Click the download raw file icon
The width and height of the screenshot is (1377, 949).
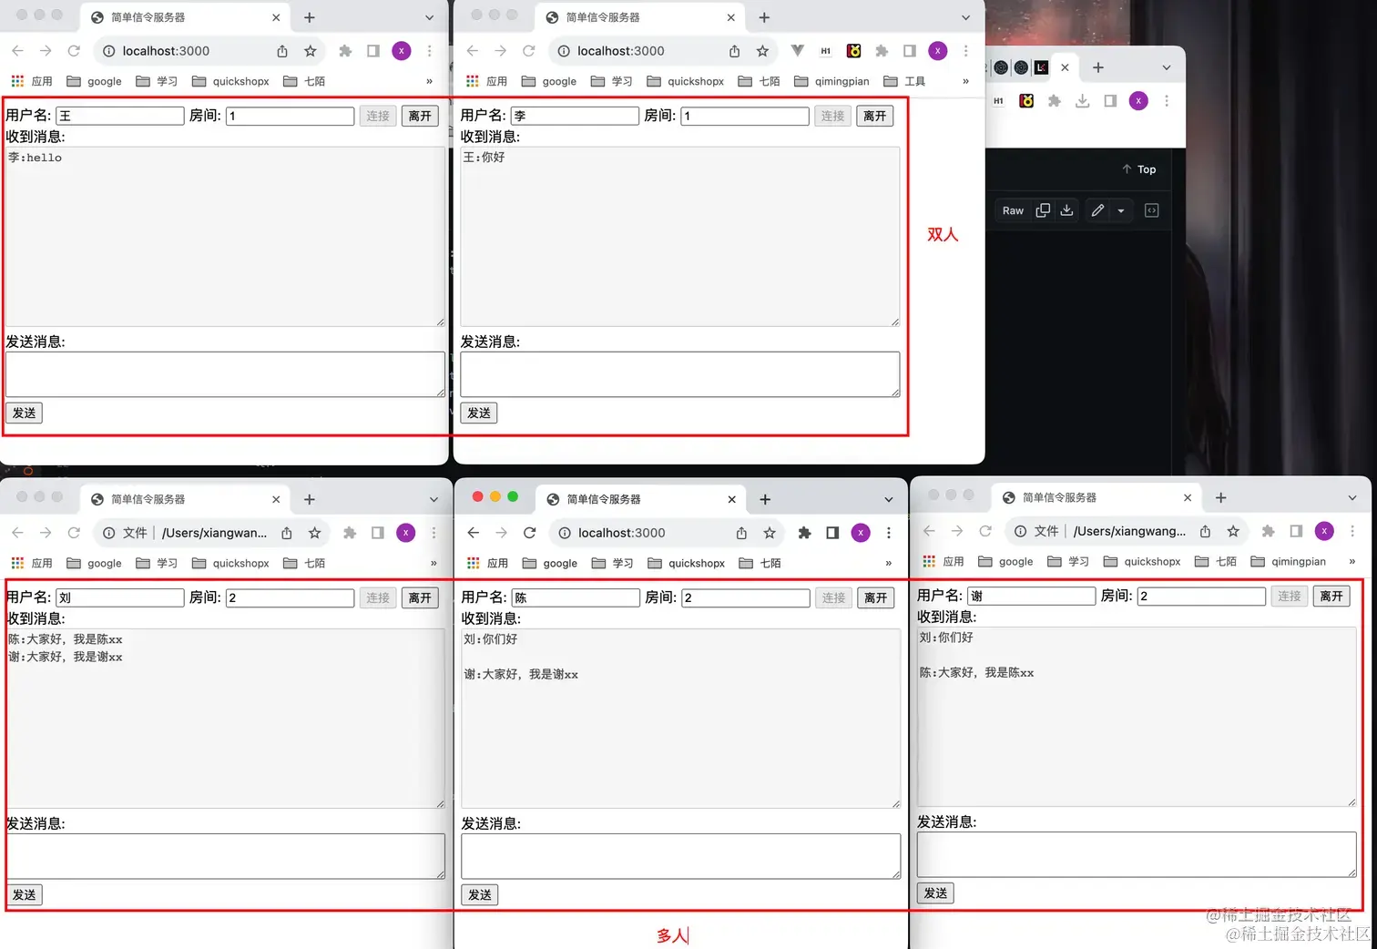1066,210
